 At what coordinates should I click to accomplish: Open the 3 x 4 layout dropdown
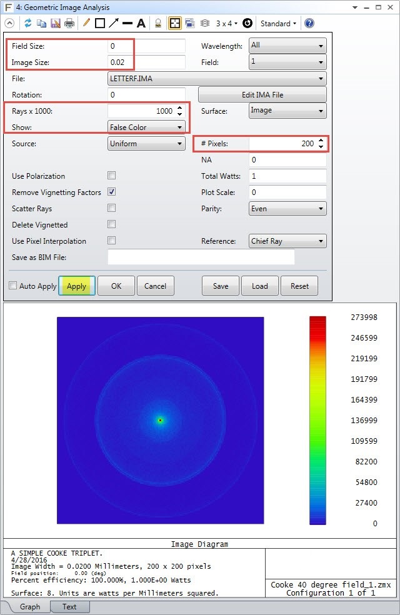227,24
